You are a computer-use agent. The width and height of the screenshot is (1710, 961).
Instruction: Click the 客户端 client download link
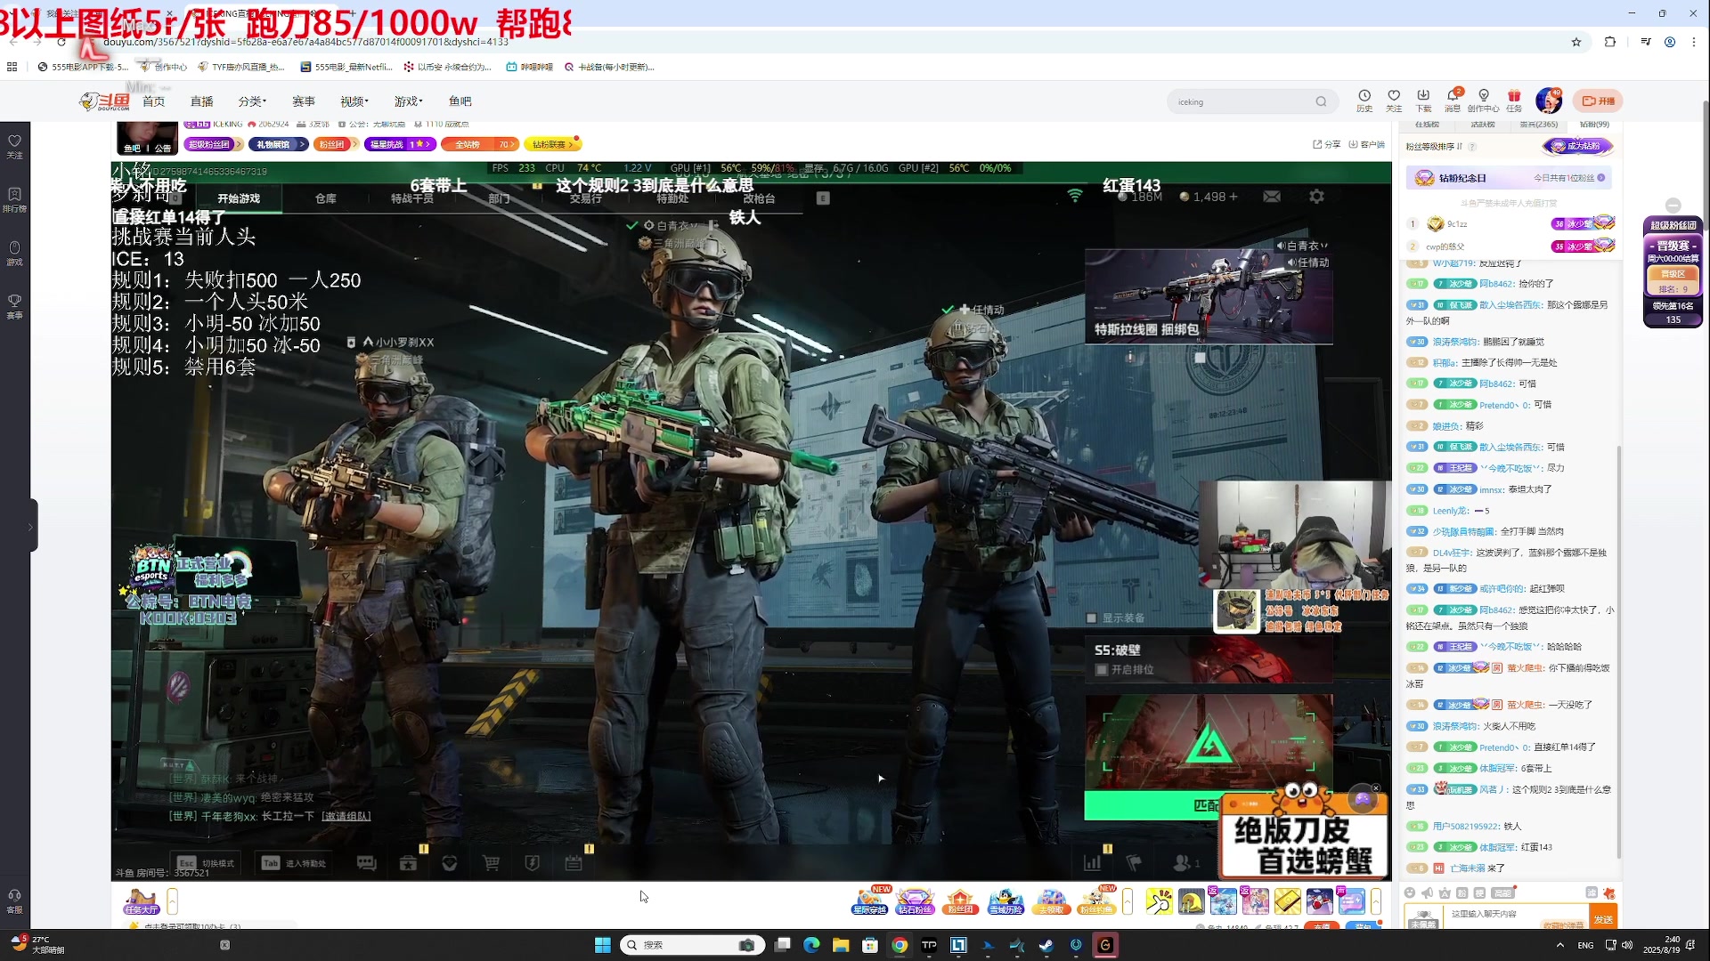tap(1367, 144)
